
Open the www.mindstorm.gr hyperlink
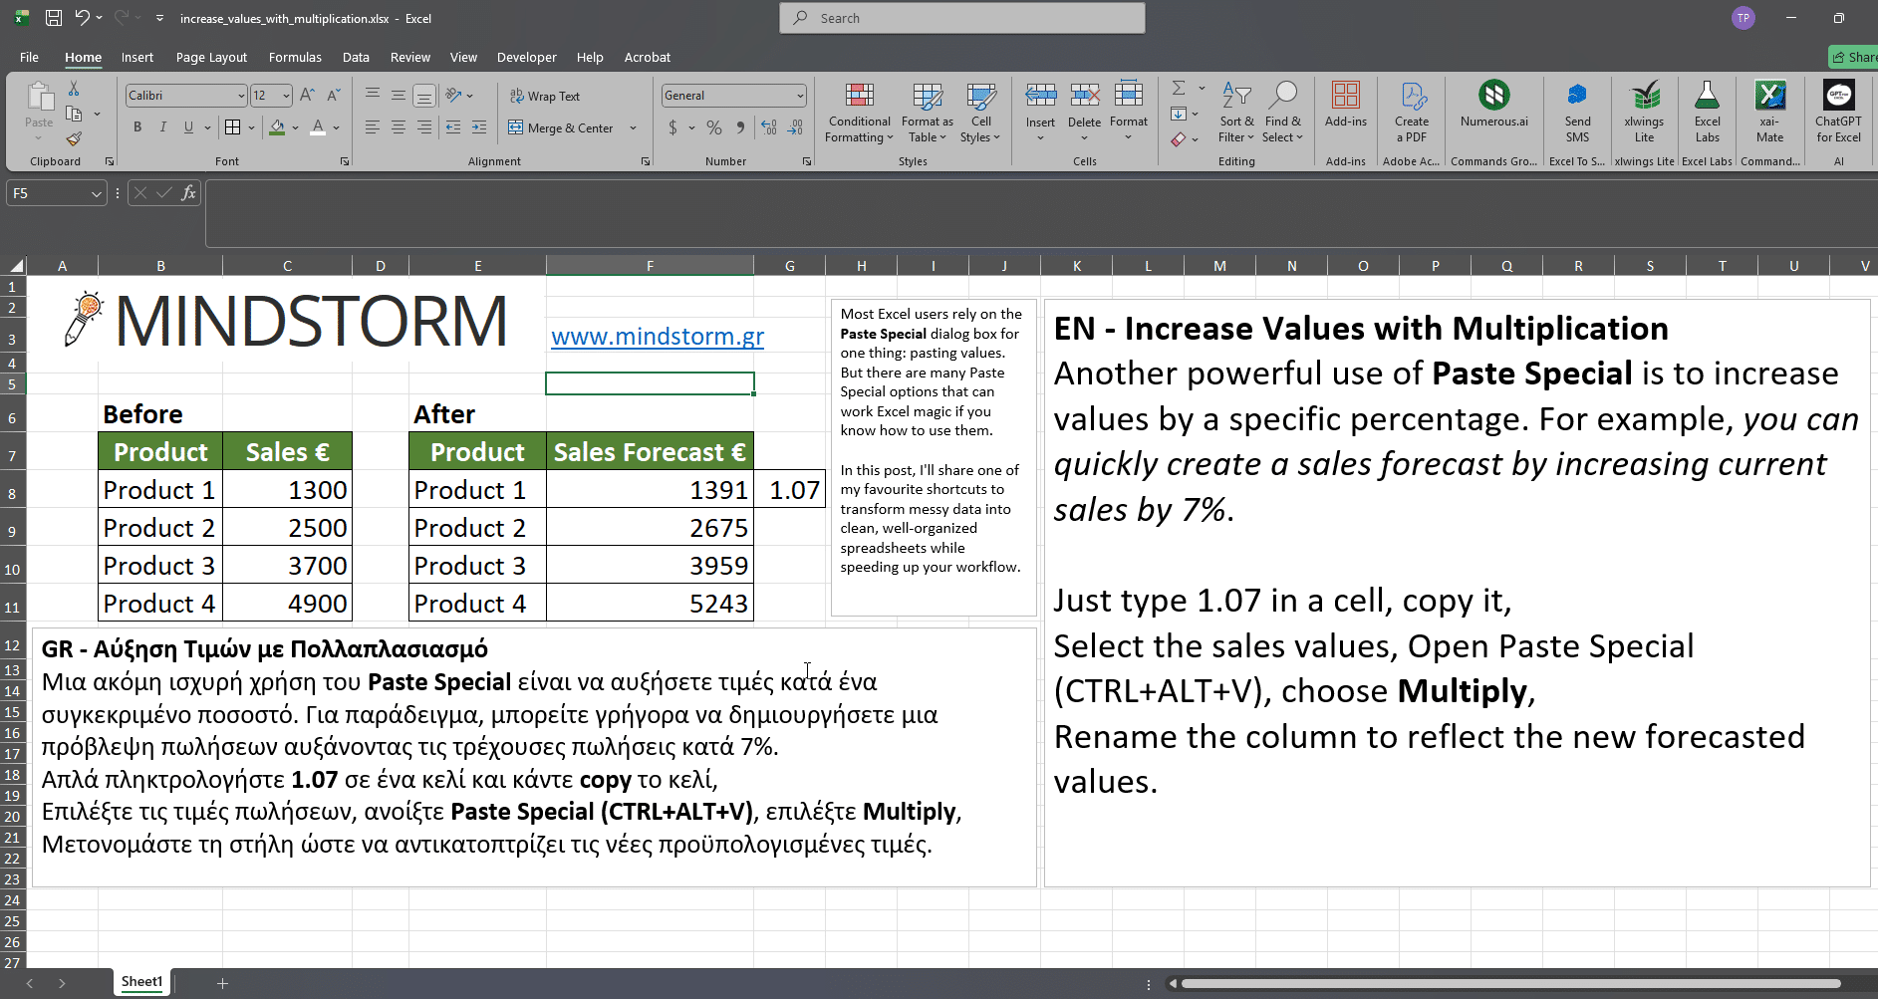pos(658,337)
